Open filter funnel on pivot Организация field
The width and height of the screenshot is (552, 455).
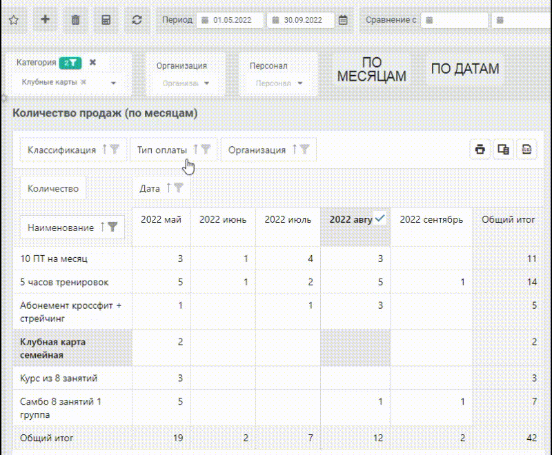(304, 150)
